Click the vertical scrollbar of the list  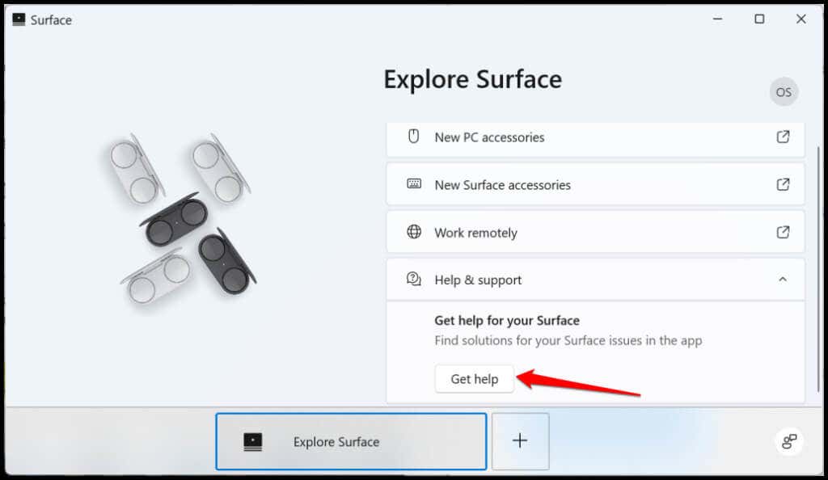(819, 269)
